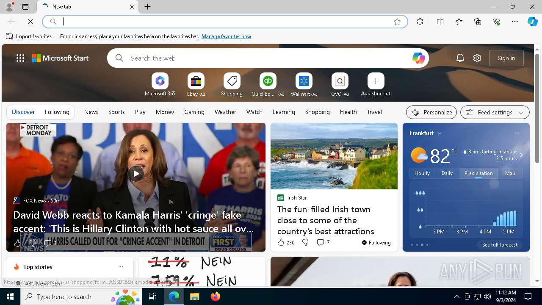Like the Irish town article
The width and height of the screenshot is (542, 305).
[281, 242]
